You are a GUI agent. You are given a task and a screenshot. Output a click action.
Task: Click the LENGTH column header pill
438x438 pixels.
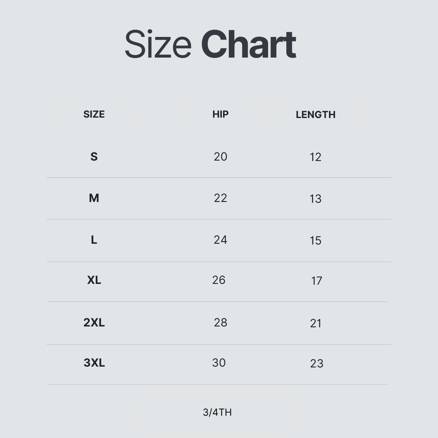(316, 115)
